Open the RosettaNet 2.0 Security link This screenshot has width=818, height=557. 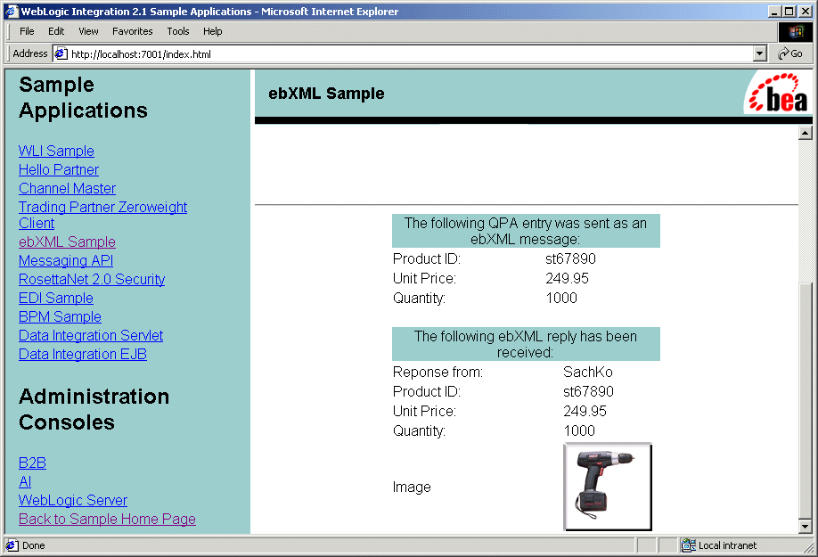tap(92, 280)
